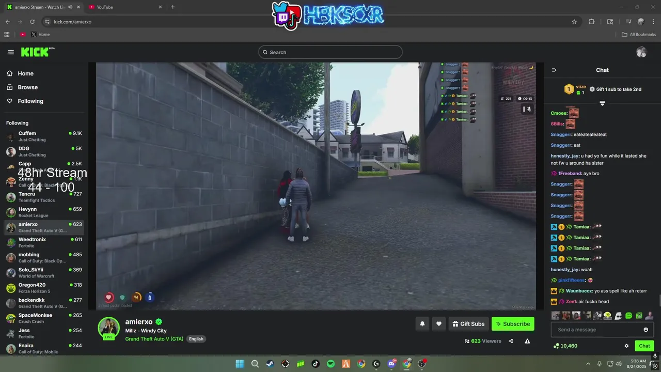Click the Waunbuccz username in chat
The width and height of the screenshot is (661, 372).
(578, 291)
